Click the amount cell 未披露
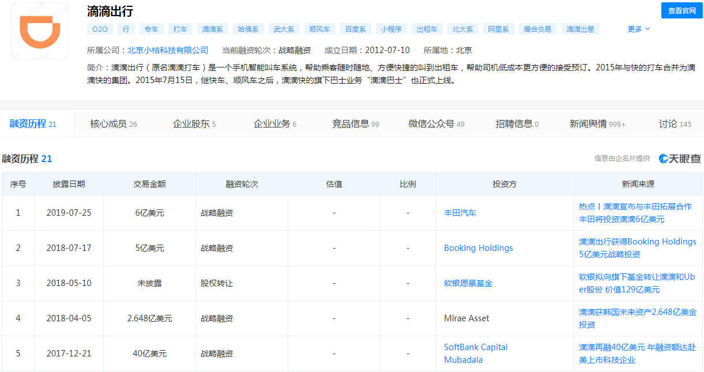Screen dimensions: 704x372 point(149,283)
